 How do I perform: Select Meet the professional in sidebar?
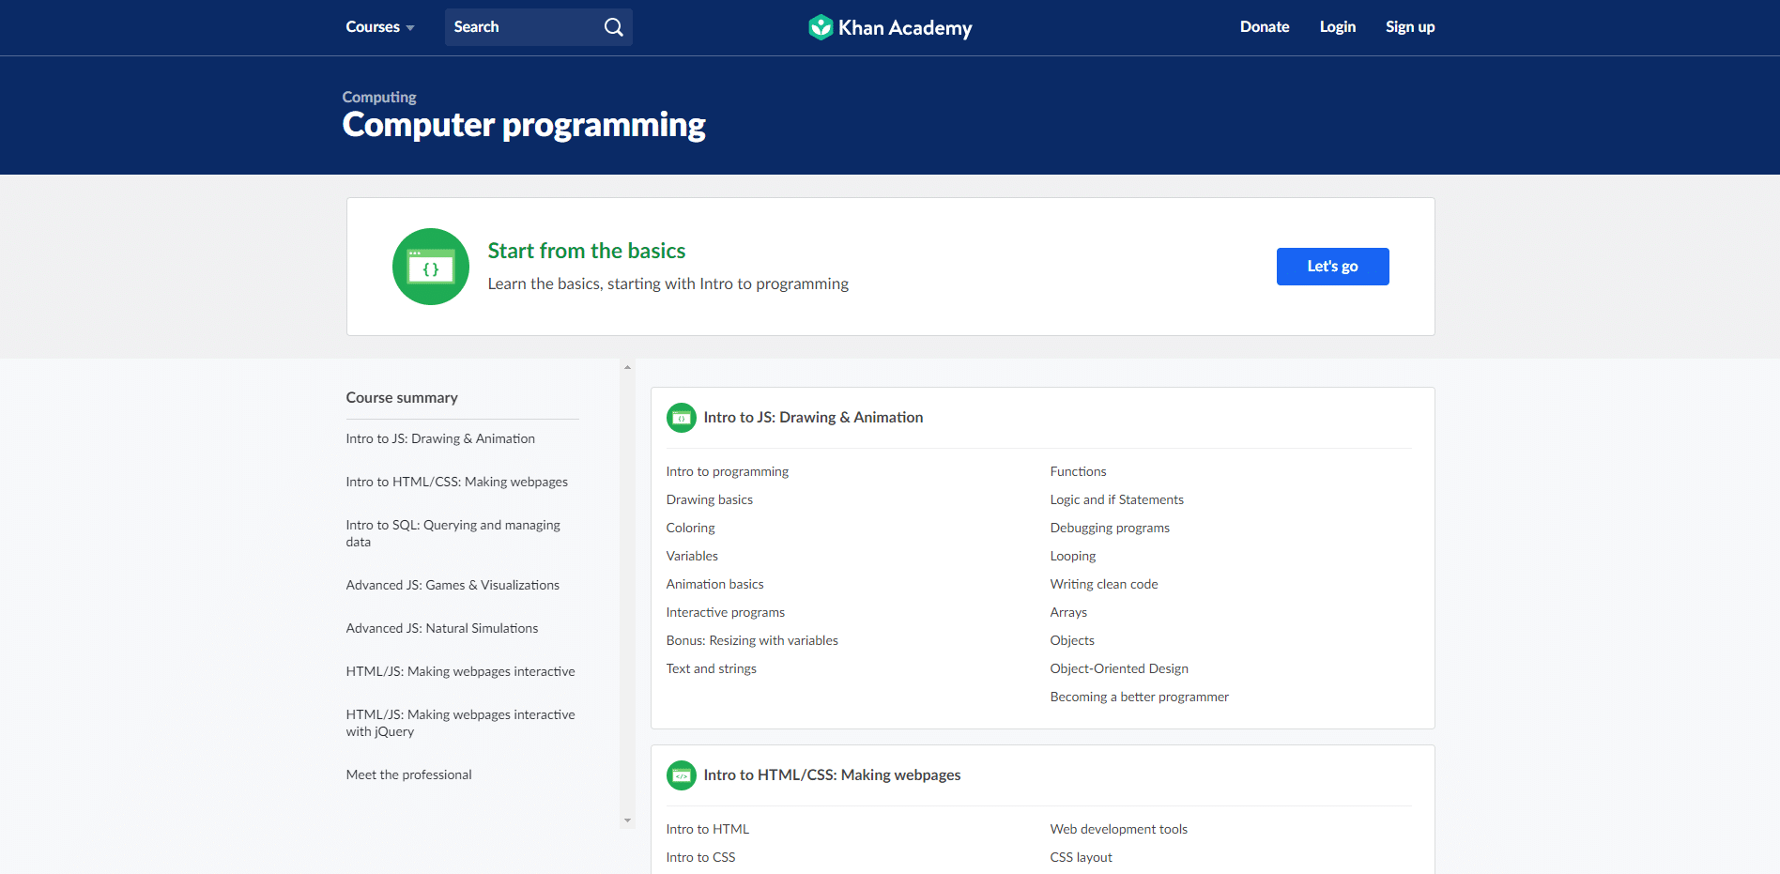tap(409, 774)
